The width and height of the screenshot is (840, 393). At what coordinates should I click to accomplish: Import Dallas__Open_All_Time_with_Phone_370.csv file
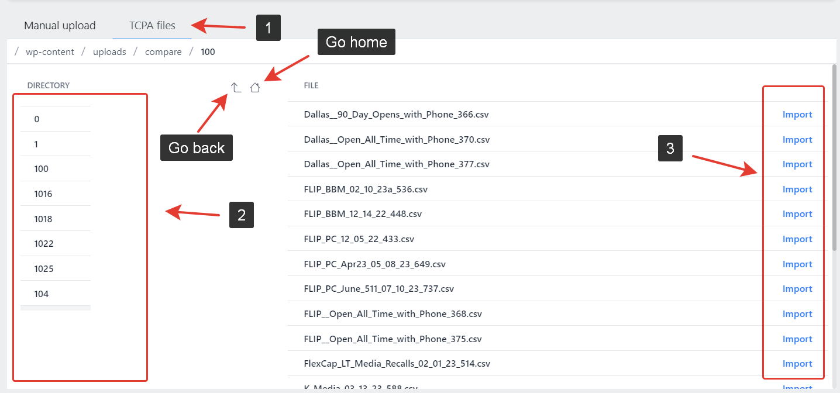click(797, 140)
